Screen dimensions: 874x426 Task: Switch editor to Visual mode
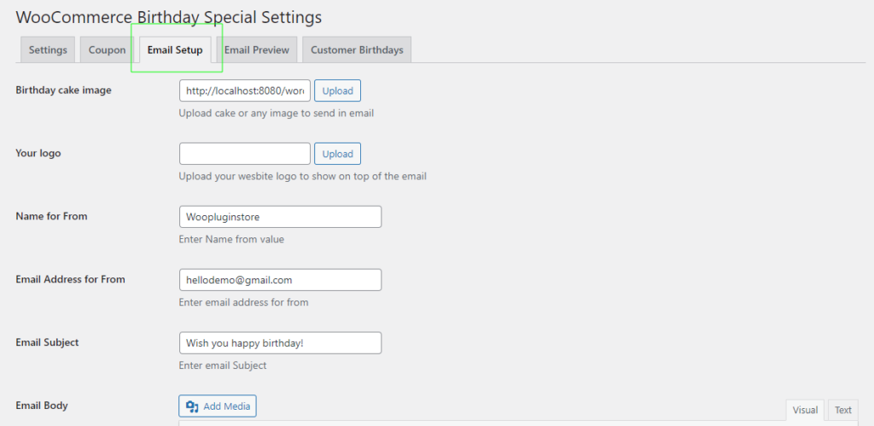805,411
